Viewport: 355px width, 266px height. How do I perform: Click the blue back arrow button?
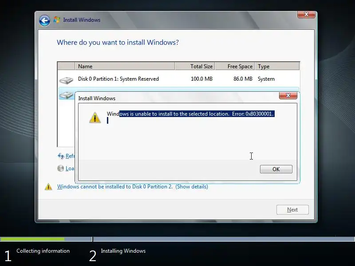[x=44, y=21]
